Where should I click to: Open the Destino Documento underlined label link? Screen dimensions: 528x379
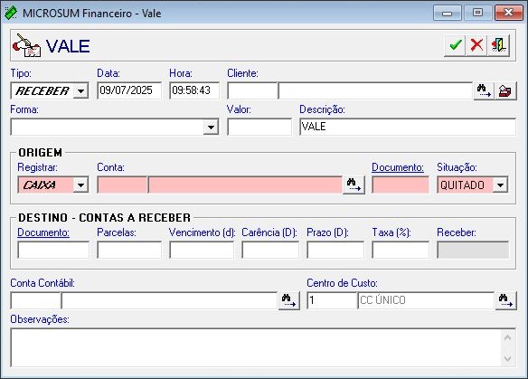point(43,232)
